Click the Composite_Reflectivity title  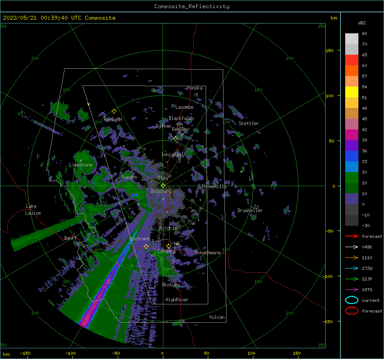[192, 6]
